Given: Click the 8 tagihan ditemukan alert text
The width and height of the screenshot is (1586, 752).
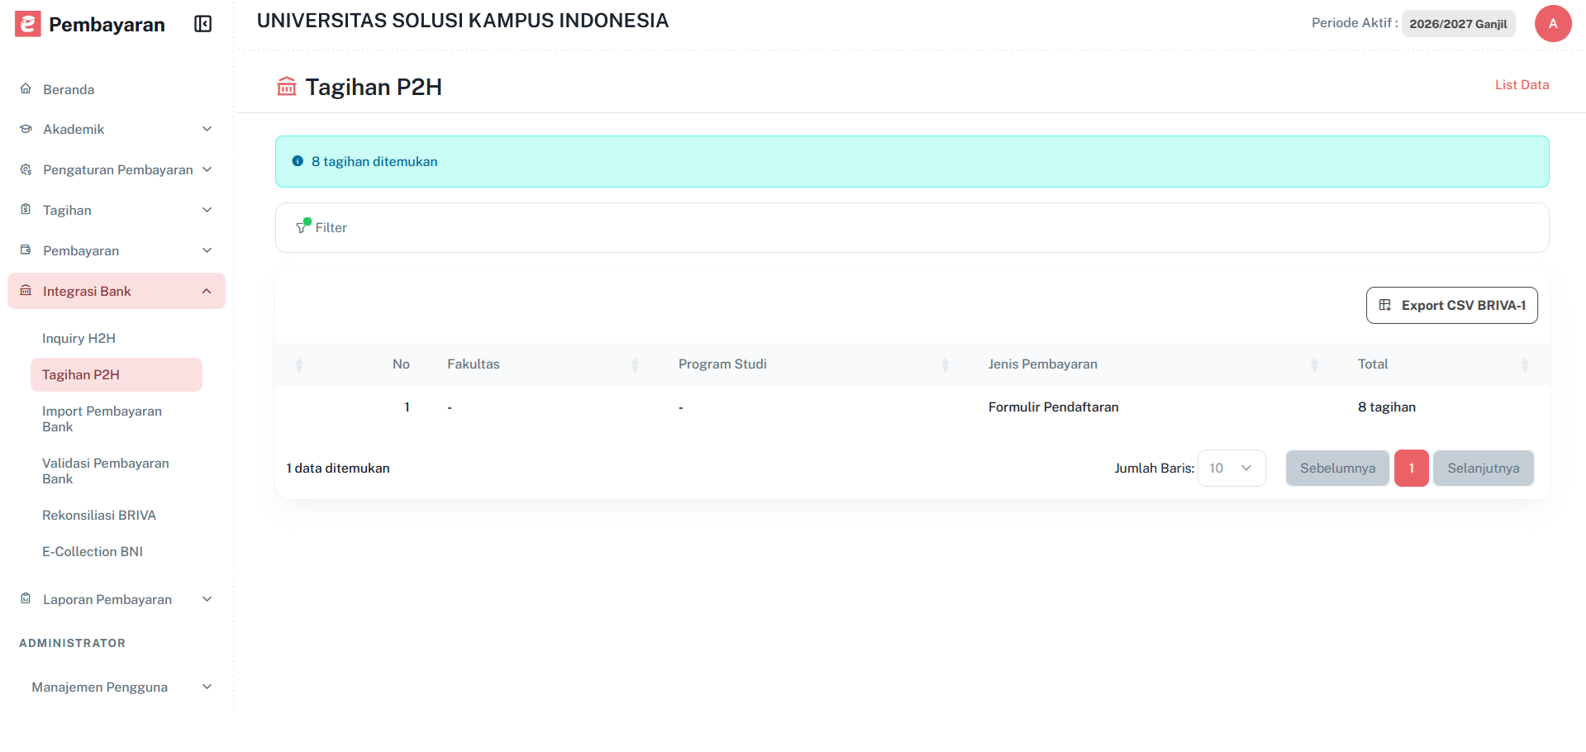Looking at the screenshot, I should 374,161.
